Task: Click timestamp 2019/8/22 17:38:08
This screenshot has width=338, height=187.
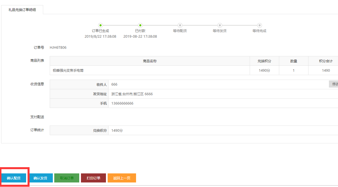Action: tap(101, 37)
